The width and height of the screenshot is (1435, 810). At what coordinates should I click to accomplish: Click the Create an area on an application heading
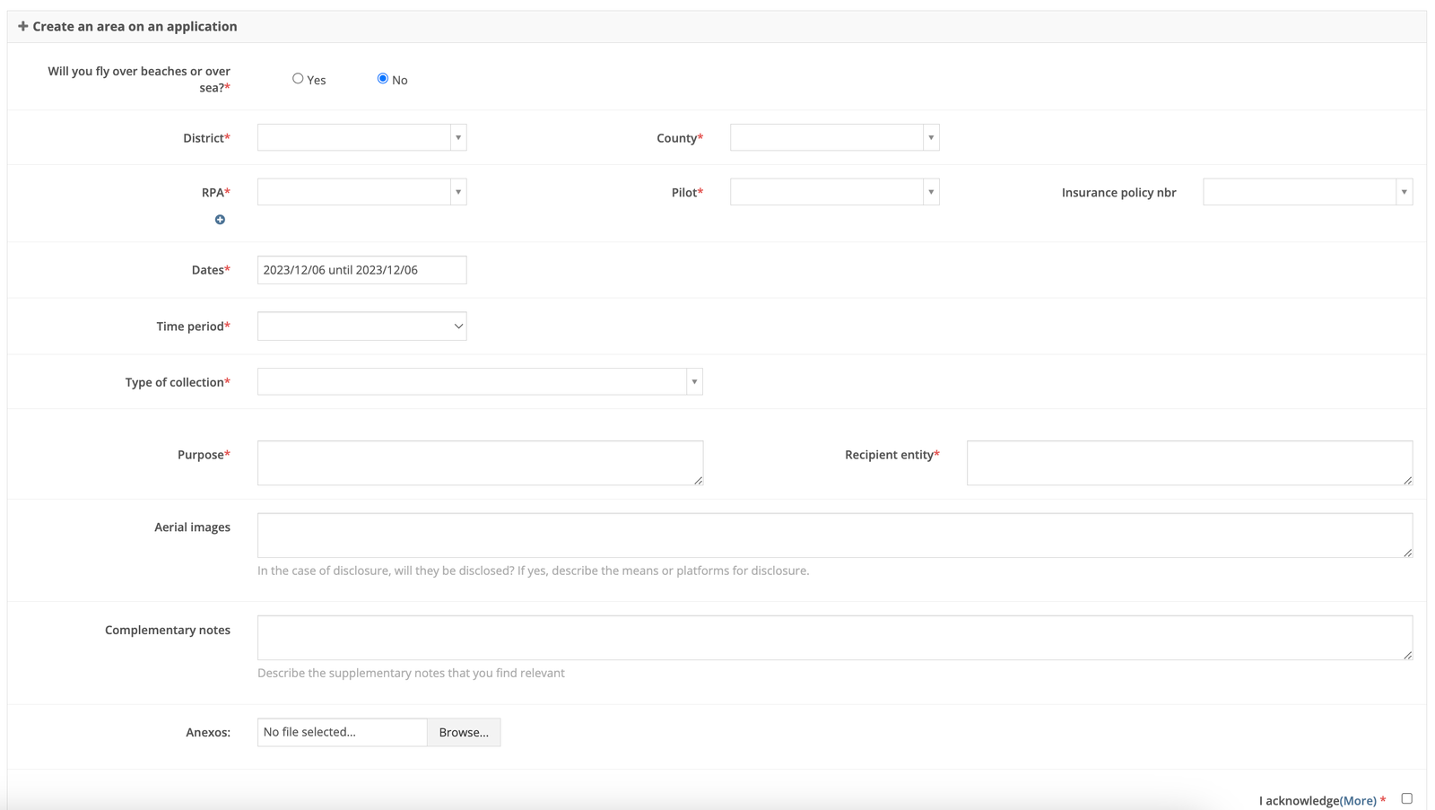(135, 27)
